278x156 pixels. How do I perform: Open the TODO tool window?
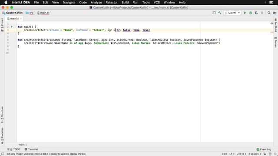13,149
